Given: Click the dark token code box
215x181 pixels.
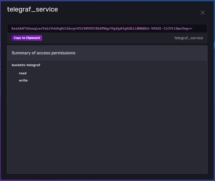Looking at the screenshot, I should tap(107, 28).
